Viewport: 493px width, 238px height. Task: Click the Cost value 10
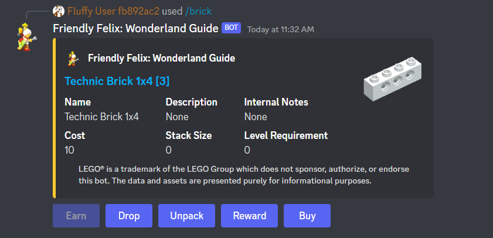point(69,150)
